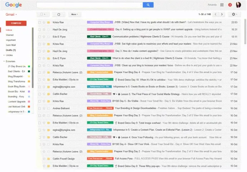The image size is (247, 172).
Task: Click orange swatch beside Get Noticed Online label
Action: (29, 107)
